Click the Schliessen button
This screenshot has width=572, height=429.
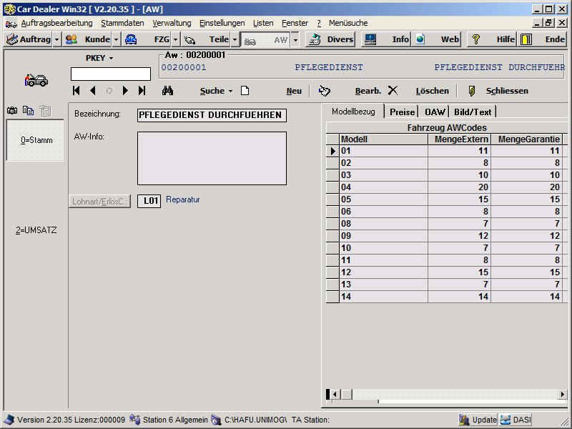tap(498, 91)
